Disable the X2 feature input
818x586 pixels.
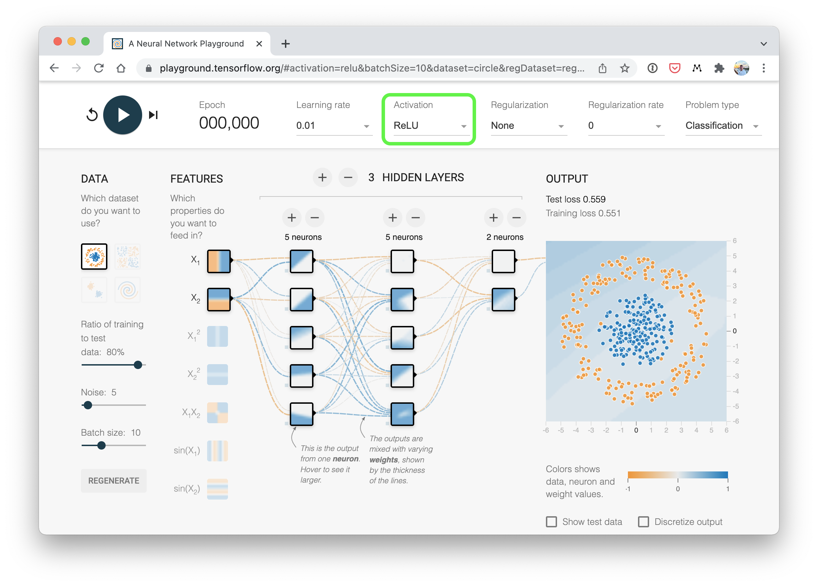tap(218, 299)
